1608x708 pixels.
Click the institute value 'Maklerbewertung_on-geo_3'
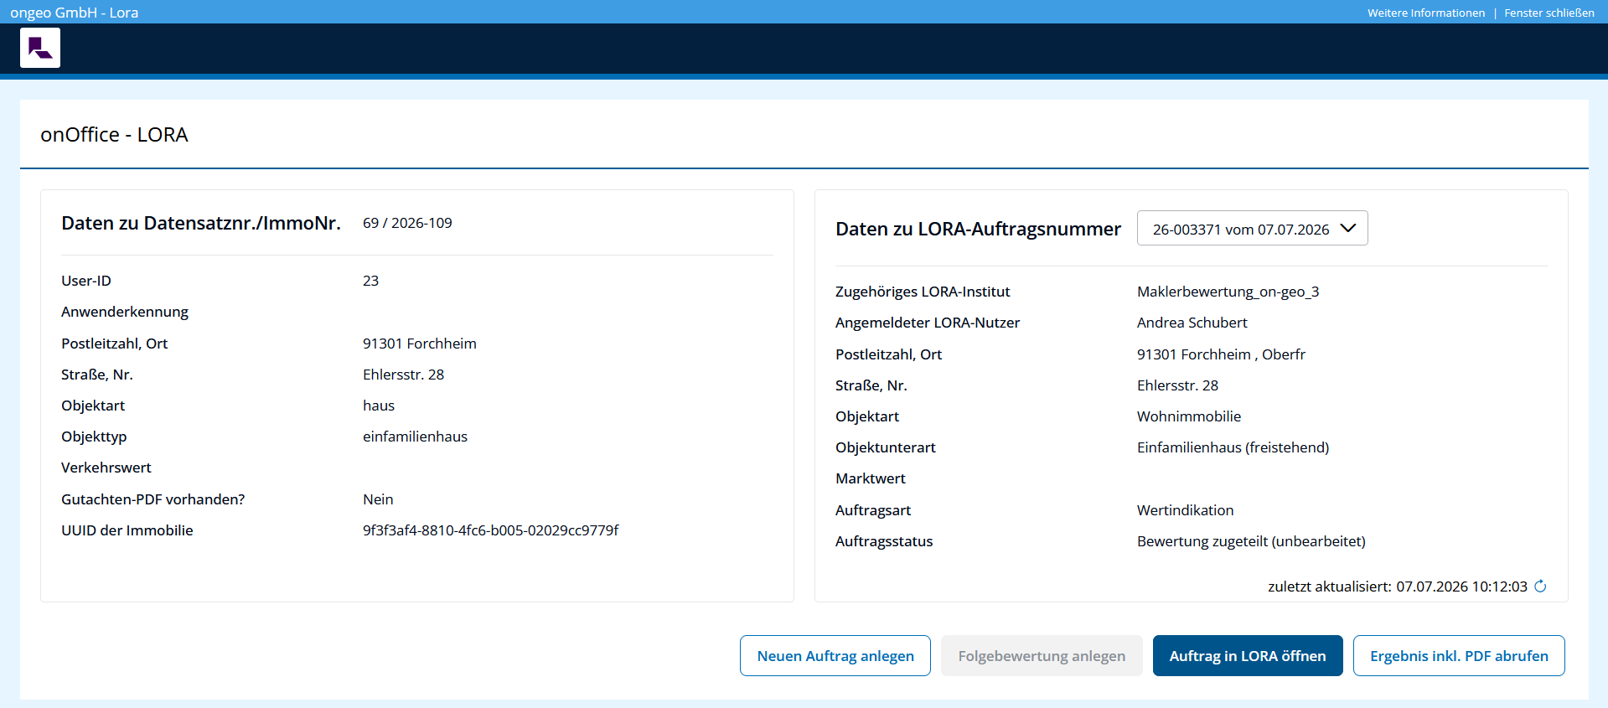pos(1228,292)
